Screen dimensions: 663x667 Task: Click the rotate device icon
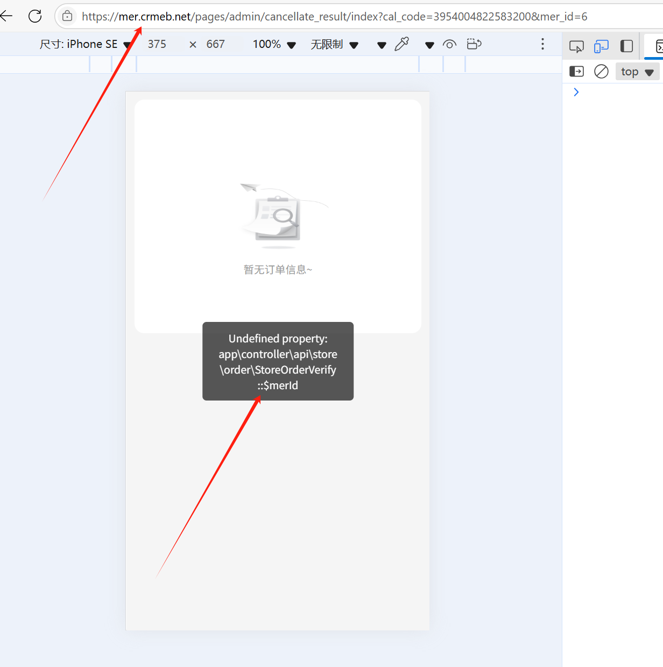474,44
